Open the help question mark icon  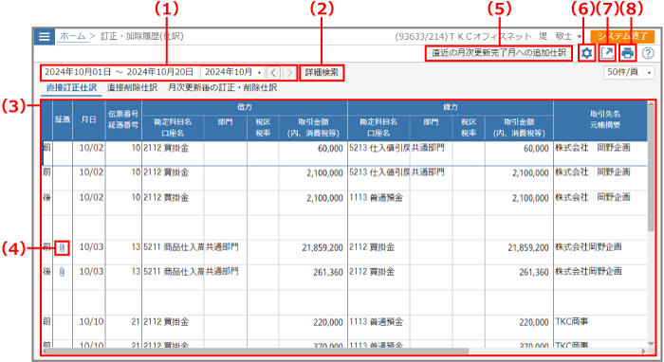coord(648,53)
